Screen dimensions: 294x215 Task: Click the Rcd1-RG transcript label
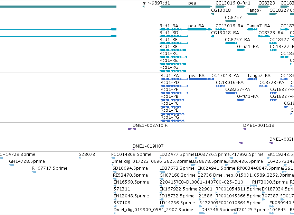pos(169,67)
